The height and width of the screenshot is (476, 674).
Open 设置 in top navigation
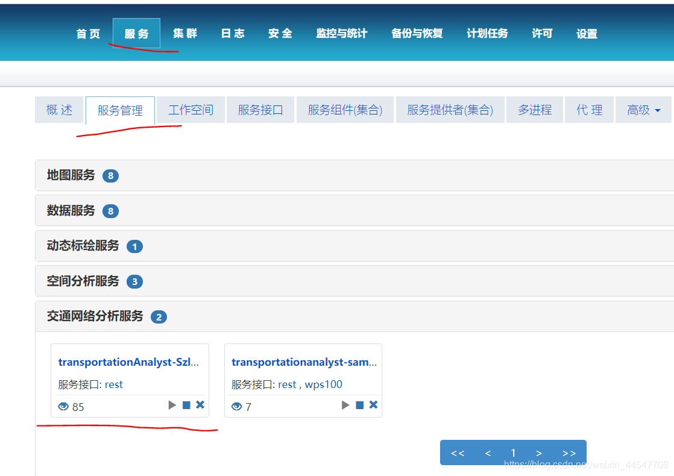587,34
